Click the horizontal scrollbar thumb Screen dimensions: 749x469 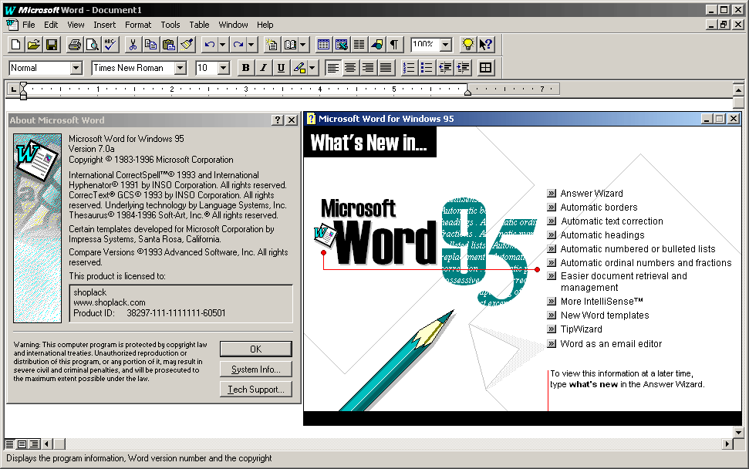59,444
